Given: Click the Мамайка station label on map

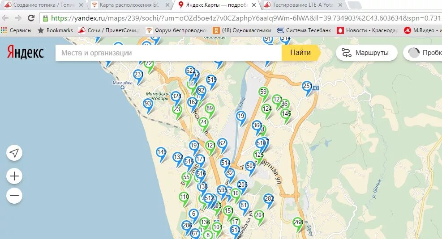Looking at the screenshot, I should pyautogui.click(x=123, y=83).
